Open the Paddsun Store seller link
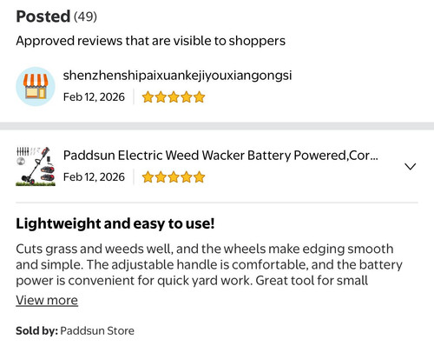This screenshot has height=346, width=434. click(97, 330)
